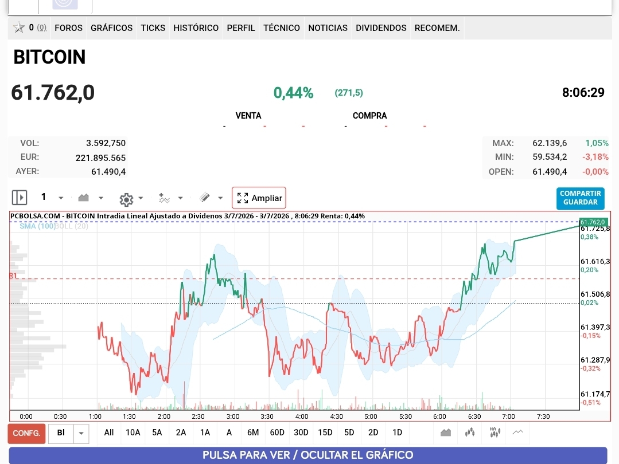Image resolution: width=619 pixels, height=464 pixels.
Task: Open the GRÁFICOS tab
Action: (x=112, y=28)
